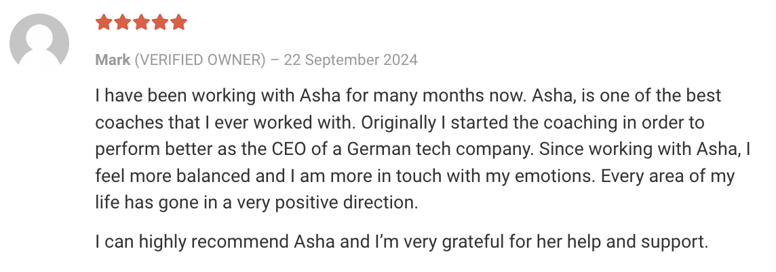Click the words 'many months now'

coord(450,95)
